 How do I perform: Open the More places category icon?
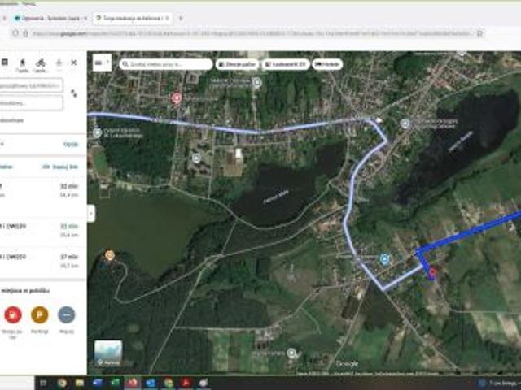point(67,314)
